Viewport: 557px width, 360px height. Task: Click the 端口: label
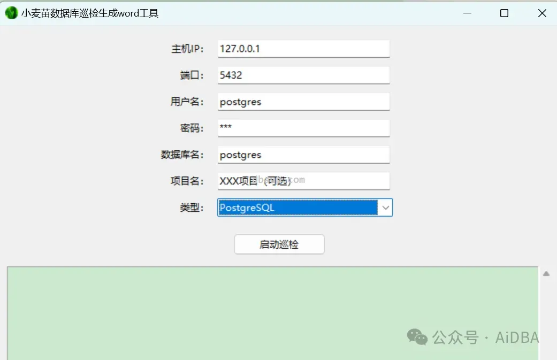click(192, 75)
